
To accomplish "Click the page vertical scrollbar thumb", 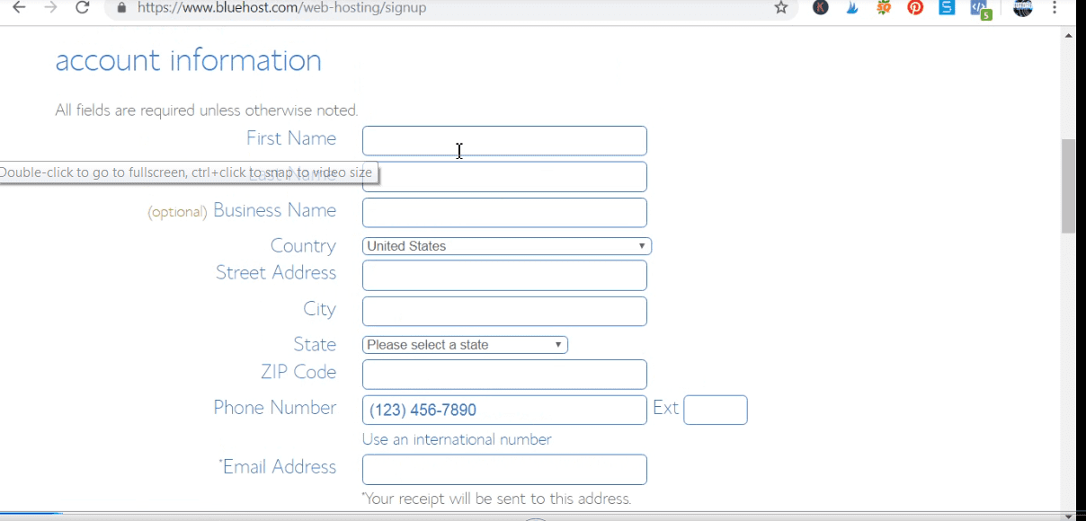I will 1069,186.
